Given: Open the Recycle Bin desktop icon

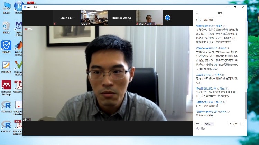Looking at the screenshot, I should click(6, 26).
